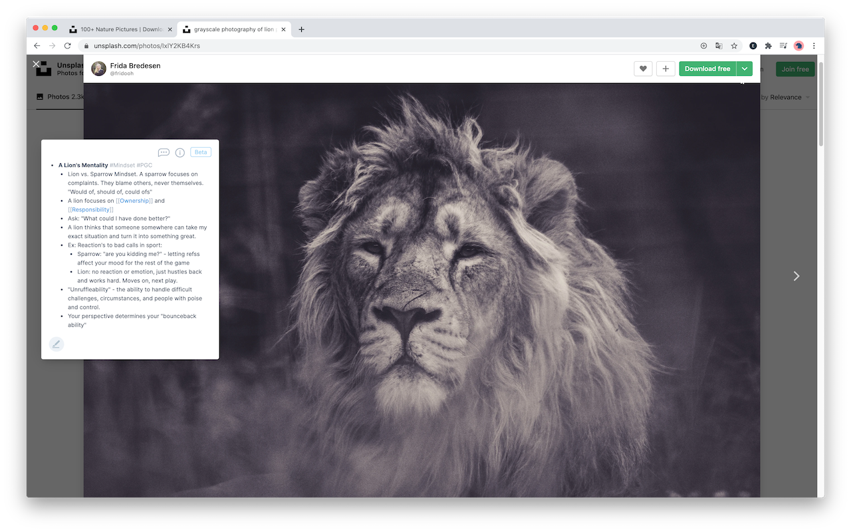Screen dimensions: 851x532
Task: Go to next photo with right arrow
Action: 796,275
